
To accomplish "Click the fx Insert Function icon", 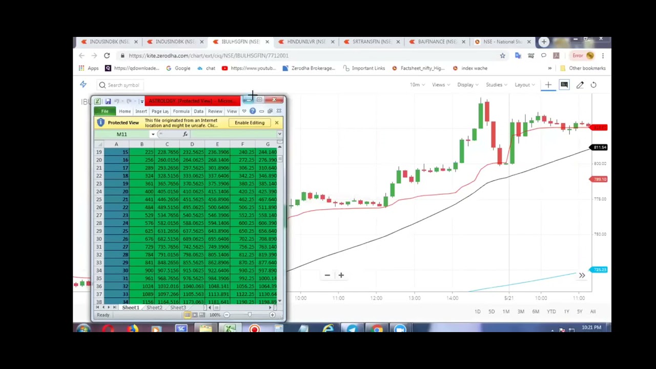I will click(185, 134).
